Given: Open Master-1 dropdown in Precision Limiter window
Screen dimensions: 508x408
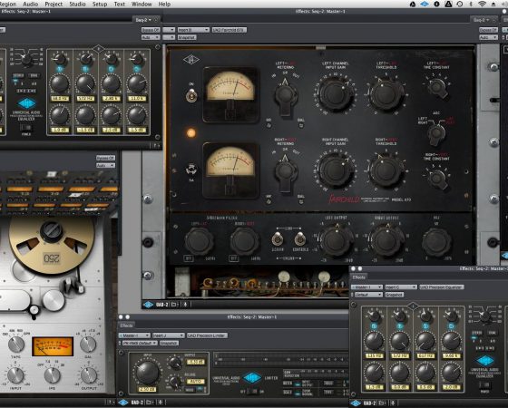Looking at the screenshot, I should coord(134,335).
